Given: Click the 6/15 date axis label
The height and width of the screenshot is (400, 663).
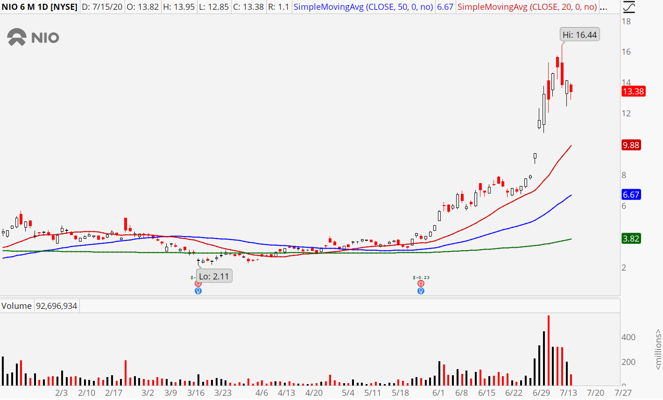Looking at the screenshot, I should (487, 393).
